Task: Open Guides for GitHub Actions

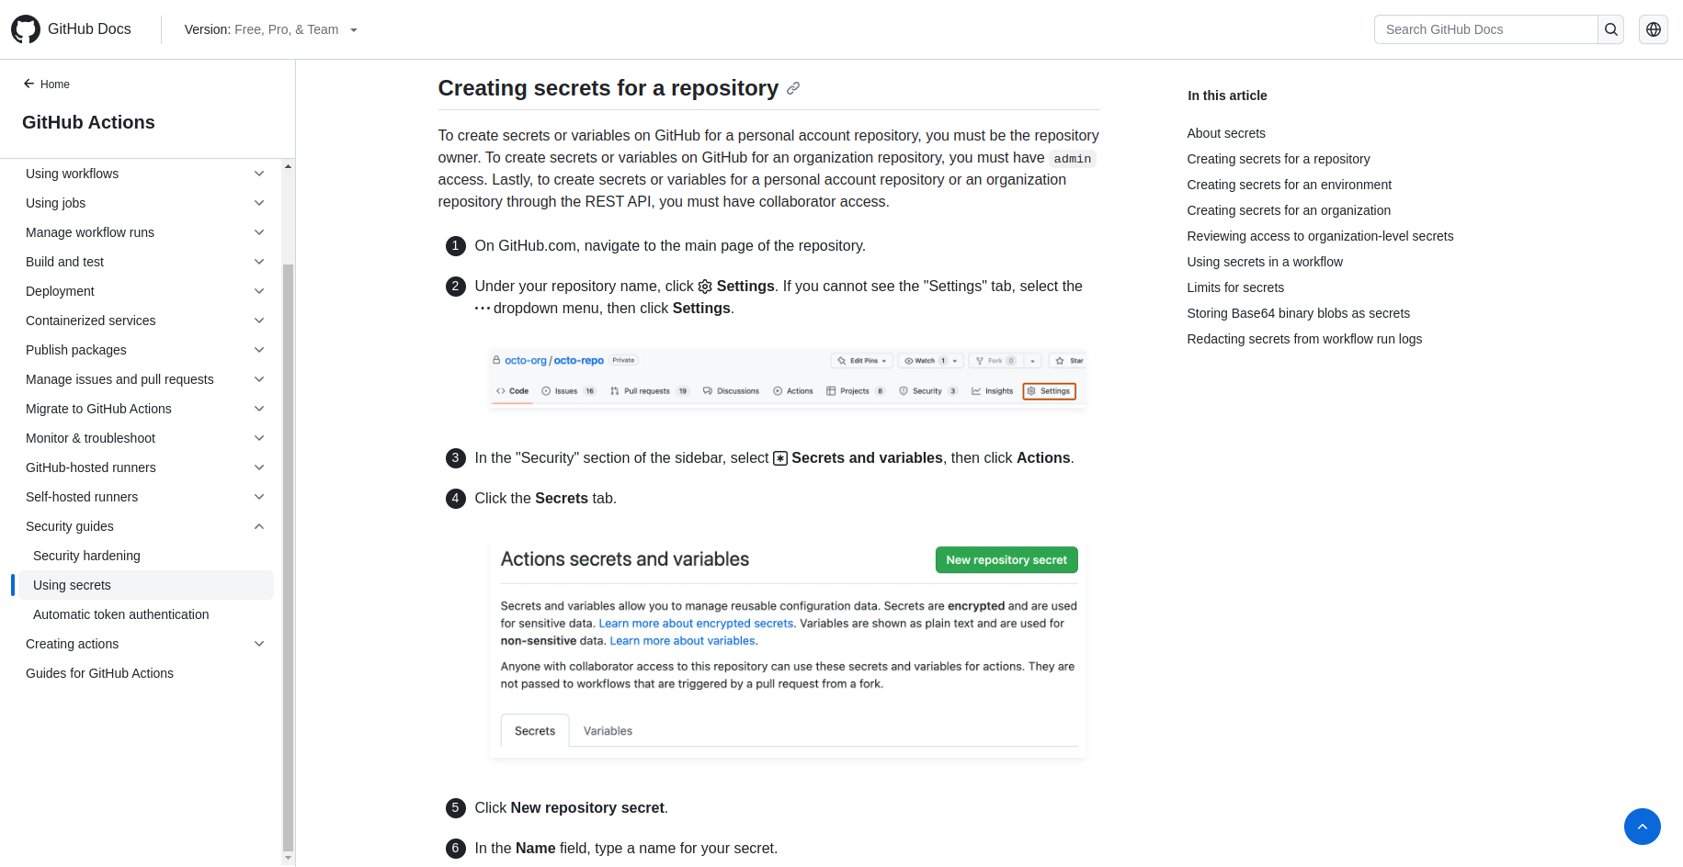Action: coord(99,673)
